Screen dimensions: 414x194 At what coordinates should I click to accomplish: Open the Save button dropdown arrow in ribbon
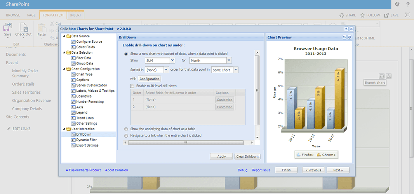8,38
